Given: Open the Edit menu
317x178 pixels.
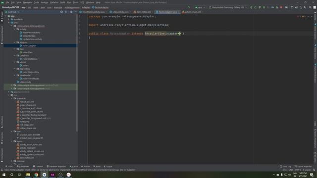Looking at the screenshot, I should (12, 2).
